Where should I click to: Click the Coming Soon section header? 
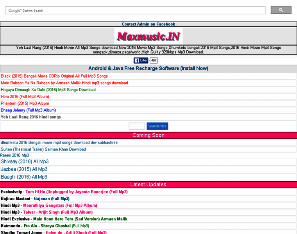148,135
